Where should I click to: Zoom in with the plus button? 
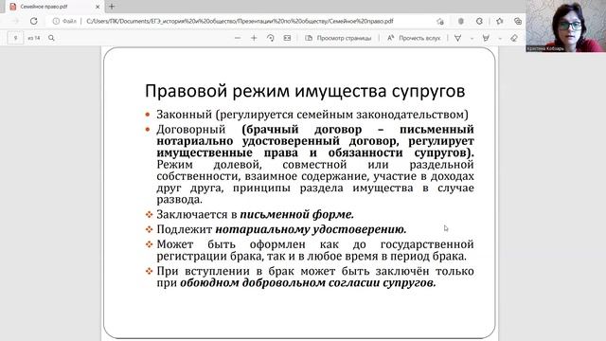[x=254, y=38]
